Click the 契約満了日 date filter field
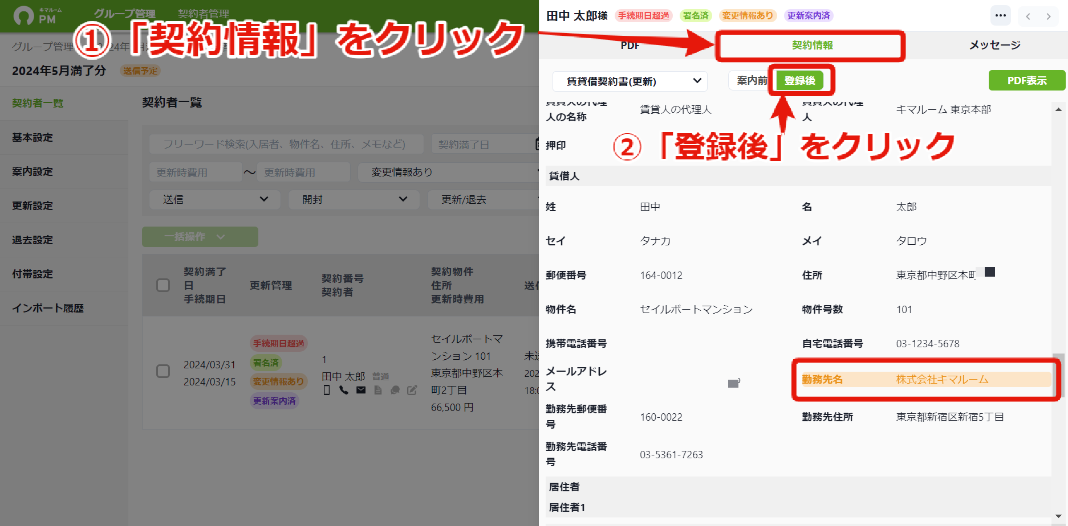 pos(485,144)
